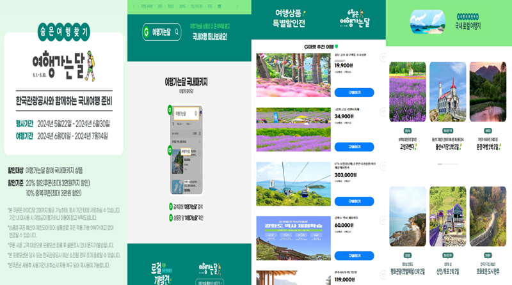Screen dimensions: 512x285
Task: Open the 강화도 역사 체험학습 banner image
Action: 294,238
